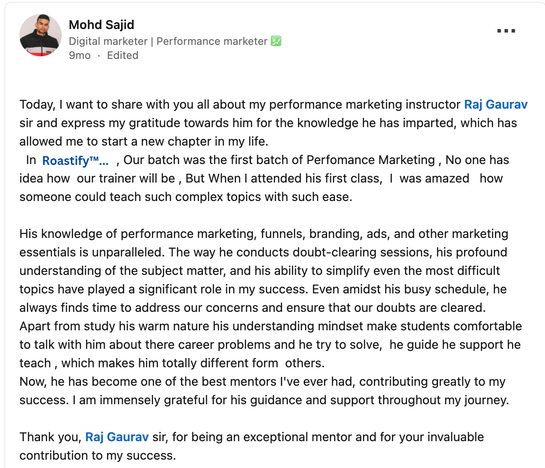The height and width of the screenshot is (468, 545).
Task: Click the closing text 'contribution to my success.'
Action: (x=97, y=456)
